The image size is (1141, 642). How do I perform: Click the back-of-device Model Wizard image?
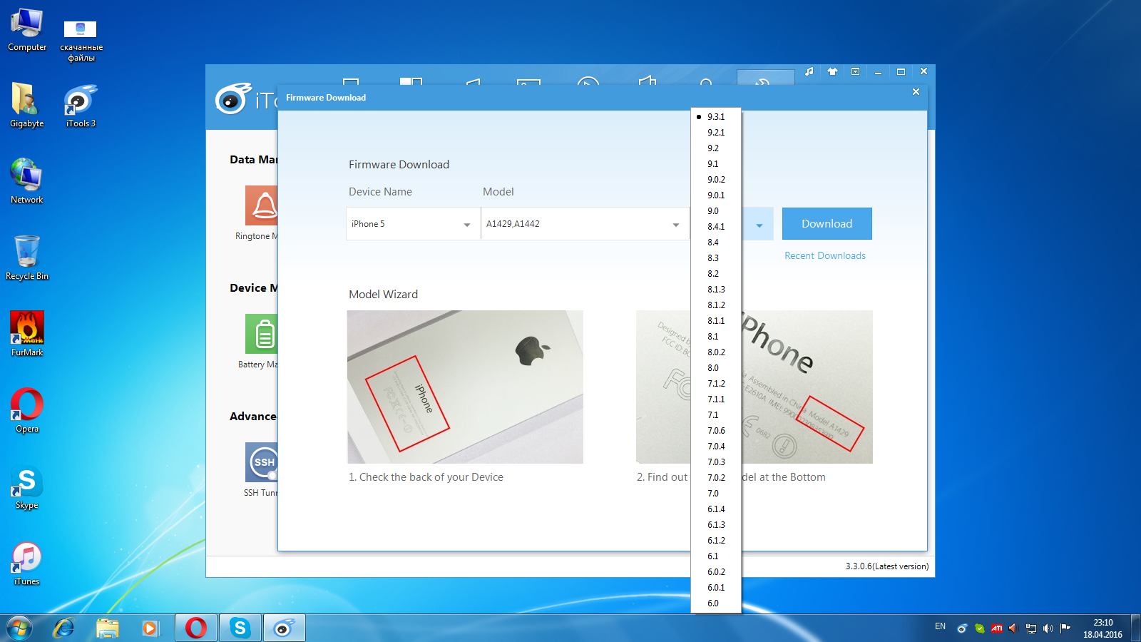(x=465, y=387)
